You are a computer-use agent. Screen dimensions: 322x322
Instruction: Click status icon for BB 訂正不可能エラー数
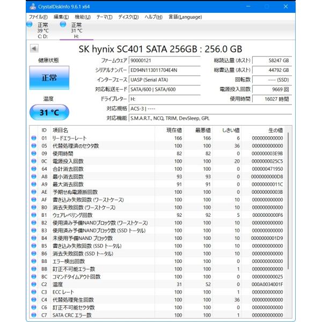(34, 269)
